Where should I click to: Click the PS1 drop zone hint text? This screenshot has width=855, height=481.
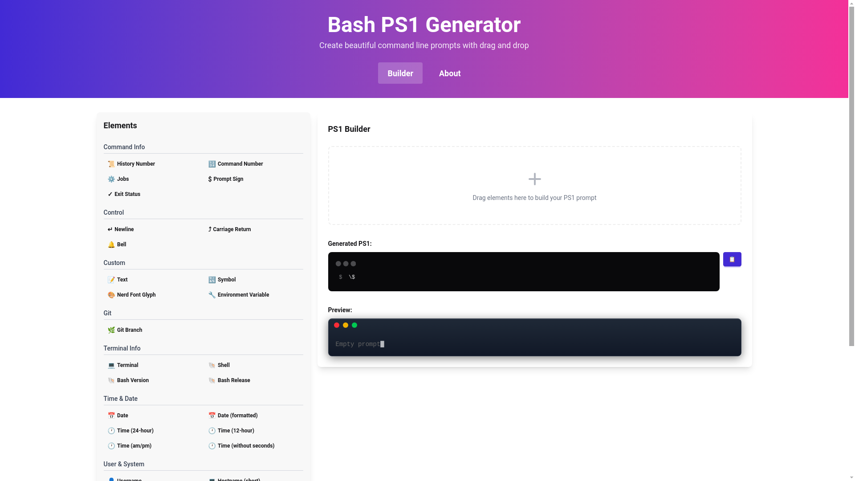(x=534, y=198)
